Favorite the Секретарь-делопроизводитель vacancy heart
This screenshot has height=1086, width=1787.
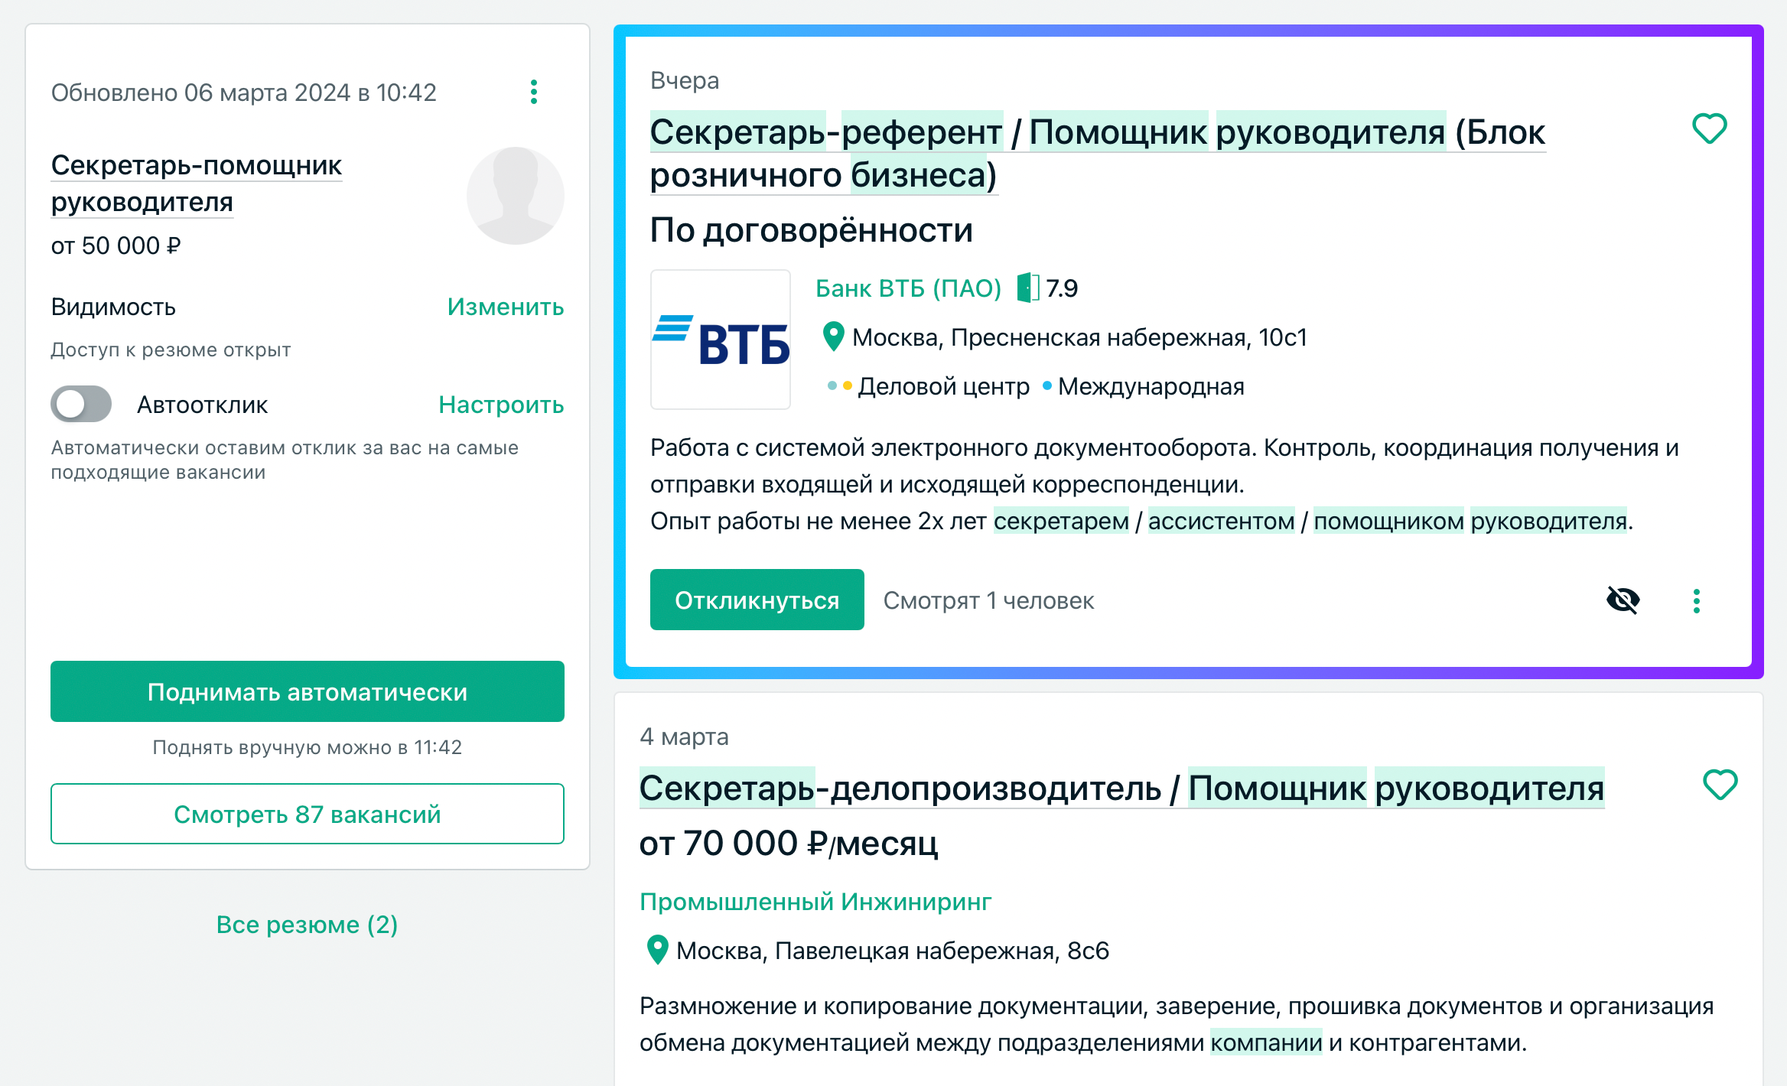pyautogui.click(x=1720, y=785)
